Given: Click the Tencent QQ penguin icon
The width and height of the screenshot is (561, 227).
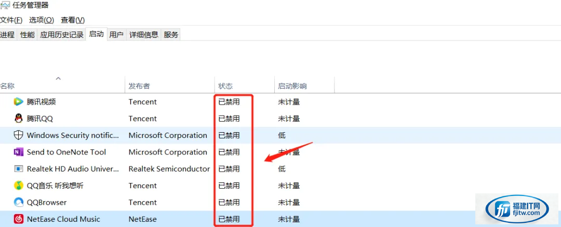Looking at the screenshot, I should pyautogui.click(x=18, y=119).
